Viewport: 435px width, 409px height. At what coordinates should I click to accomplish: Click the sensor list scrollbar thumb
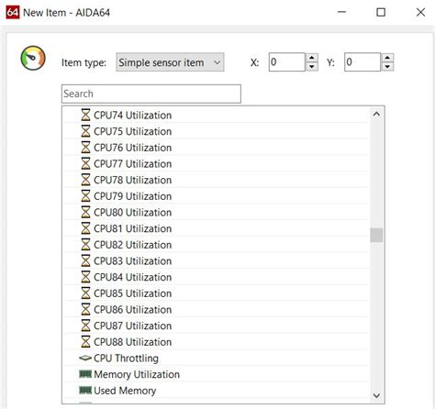click(x=376, y=235)
